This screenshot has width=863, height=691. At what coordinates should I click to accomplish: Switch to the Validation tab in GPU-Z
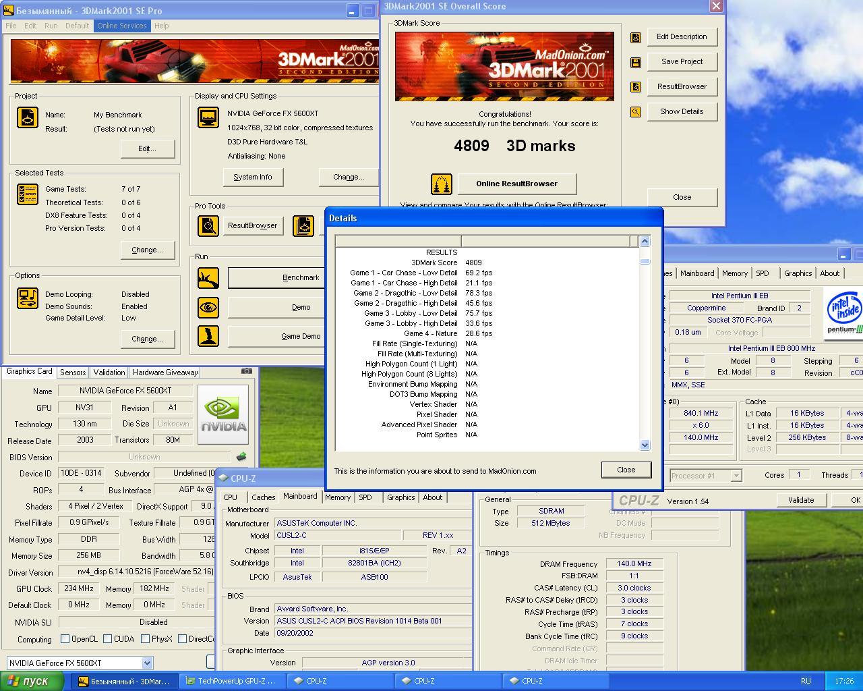tap(109, 372)
